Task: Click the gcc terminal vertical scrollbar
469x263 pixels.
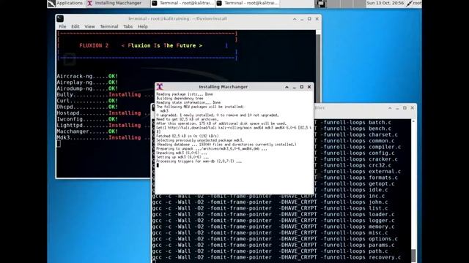Action: [x=413, y=191]
